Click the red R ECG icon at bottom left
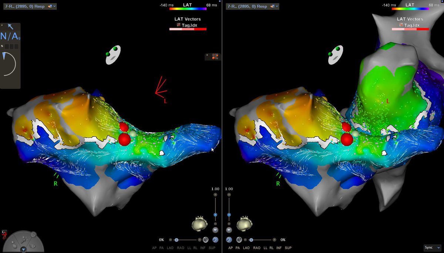Screen dimensions: 444x253 coord(4,238)
